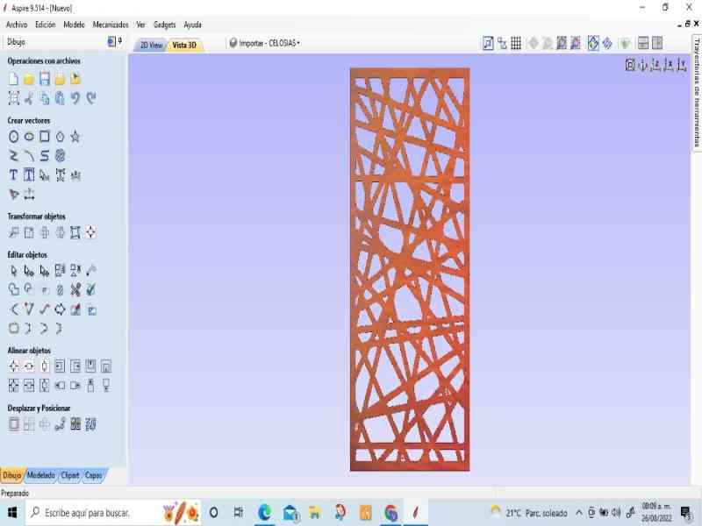The width and height of the screenshot is (702, 526).
Task: Toggle the pin on the Dibujo panel
Action: [x=120, y=41]
